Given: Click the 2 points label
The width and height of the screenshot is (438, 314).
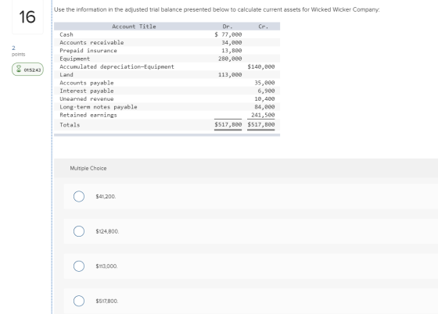Looking at the screenshot, I should coord(18,51).
